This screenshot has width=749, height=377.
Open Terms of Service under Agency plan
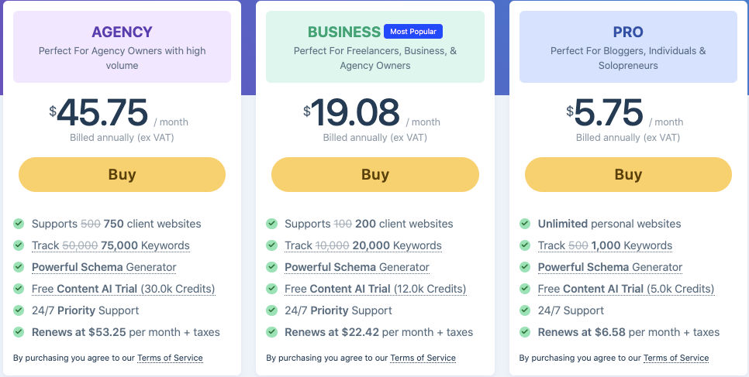coord(170,358)
